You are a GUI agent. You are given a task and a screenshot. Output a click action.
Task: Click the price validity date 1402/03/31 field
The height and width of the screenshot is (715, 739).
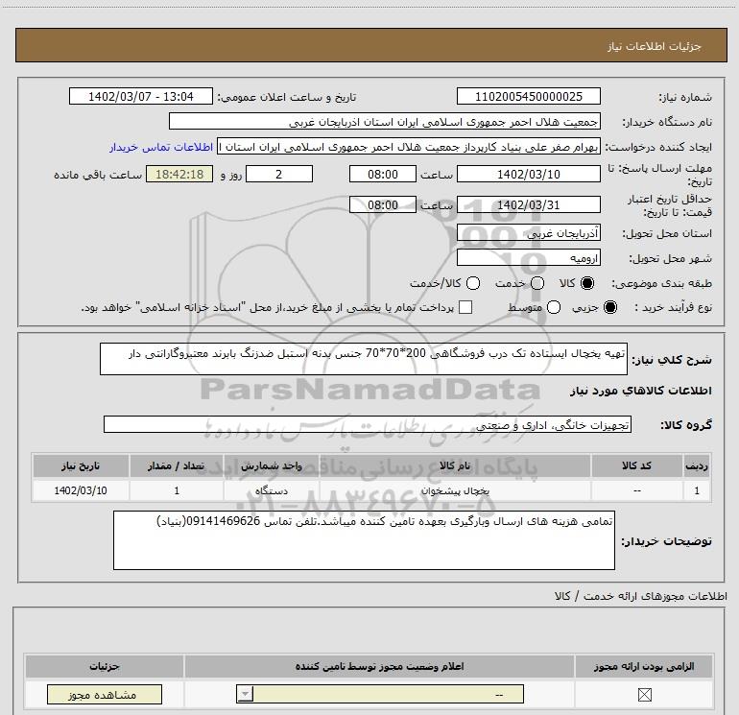tap(528, 205)
